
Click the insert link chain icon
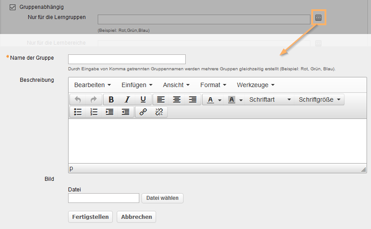click(x=143, y=112)
